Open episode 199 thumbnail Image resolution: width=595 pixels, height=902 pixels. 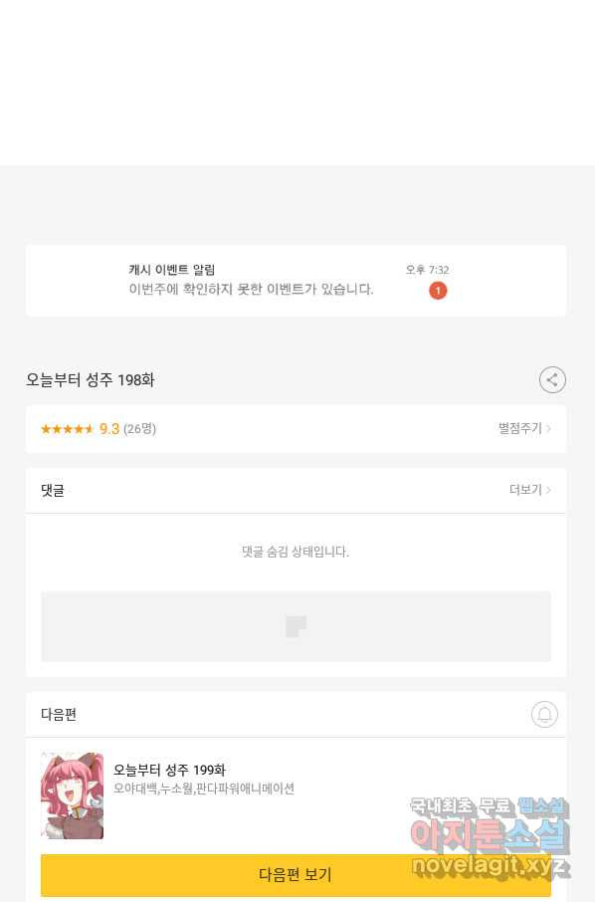[73, 795]
